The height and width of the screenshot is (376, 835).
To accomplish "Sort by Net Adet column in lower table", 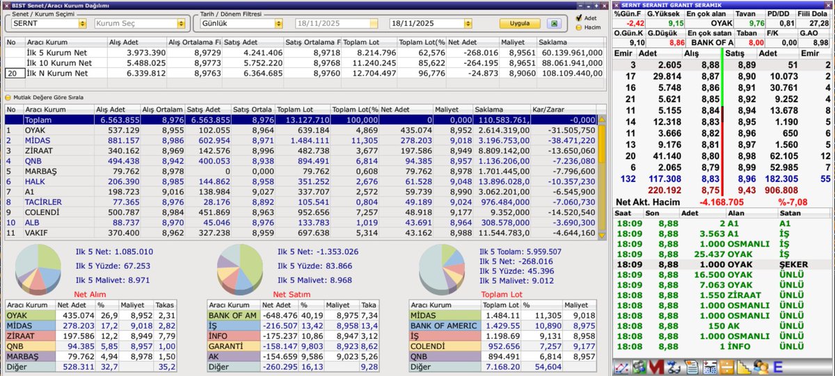I will 405,109.
